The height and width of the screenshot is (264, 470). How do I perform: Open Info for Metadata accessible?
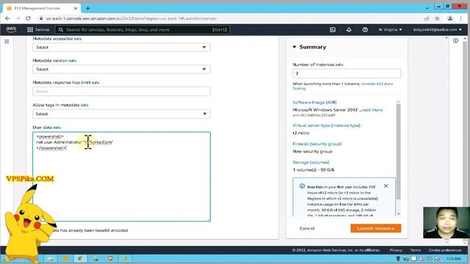tap(78, 39)
